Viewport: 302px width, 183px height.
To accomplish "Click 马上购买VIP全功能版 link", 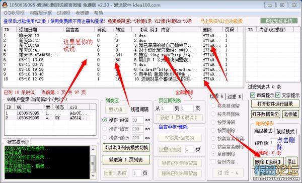I will [x=221, y=21].
